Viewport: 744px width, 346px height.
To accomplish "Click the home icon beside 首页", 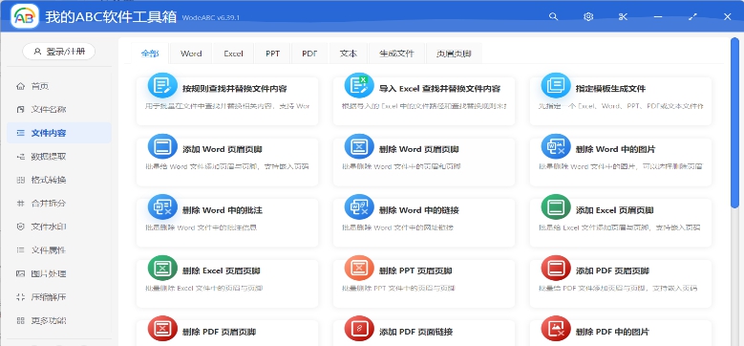I will (20, 86).
